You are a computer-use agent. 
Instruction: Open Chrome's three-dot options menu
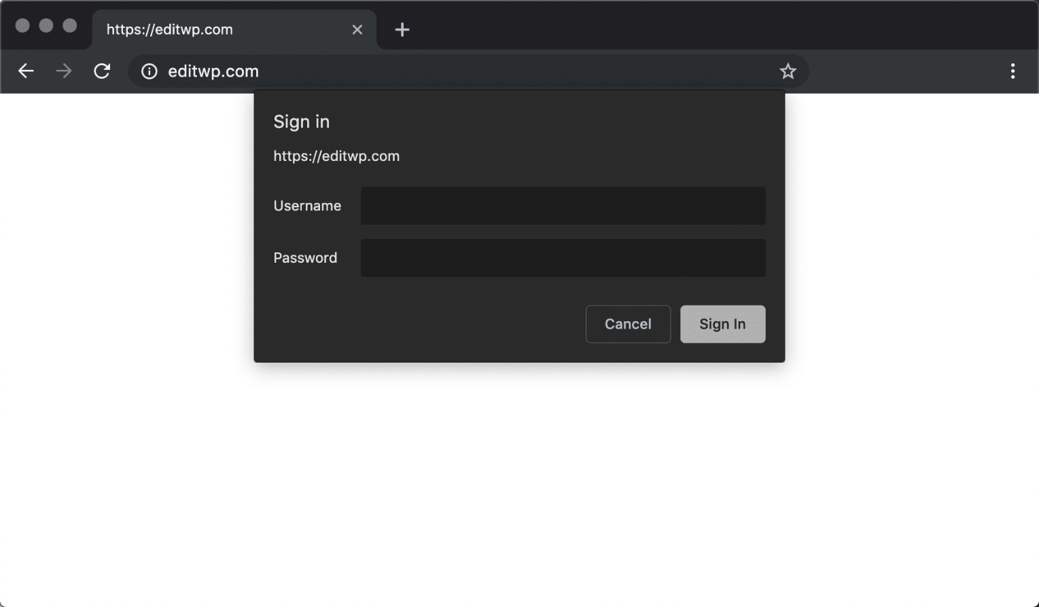1013,71
